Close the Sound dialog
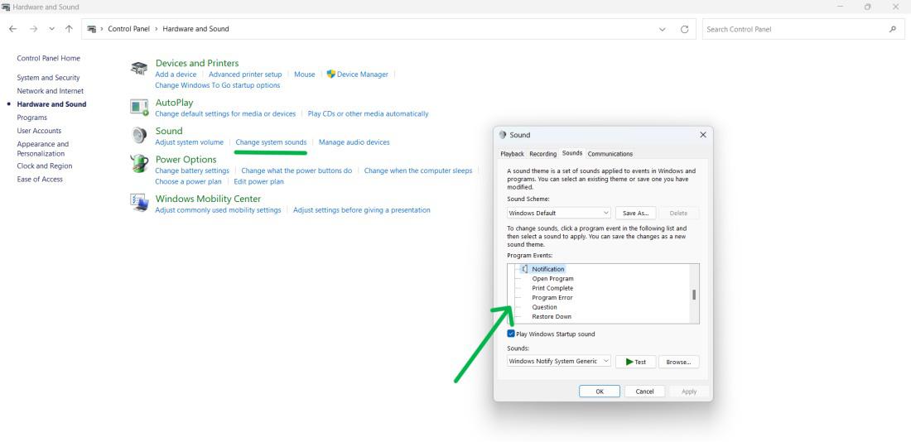Screen dimensions: 911x442 point(702,135)
